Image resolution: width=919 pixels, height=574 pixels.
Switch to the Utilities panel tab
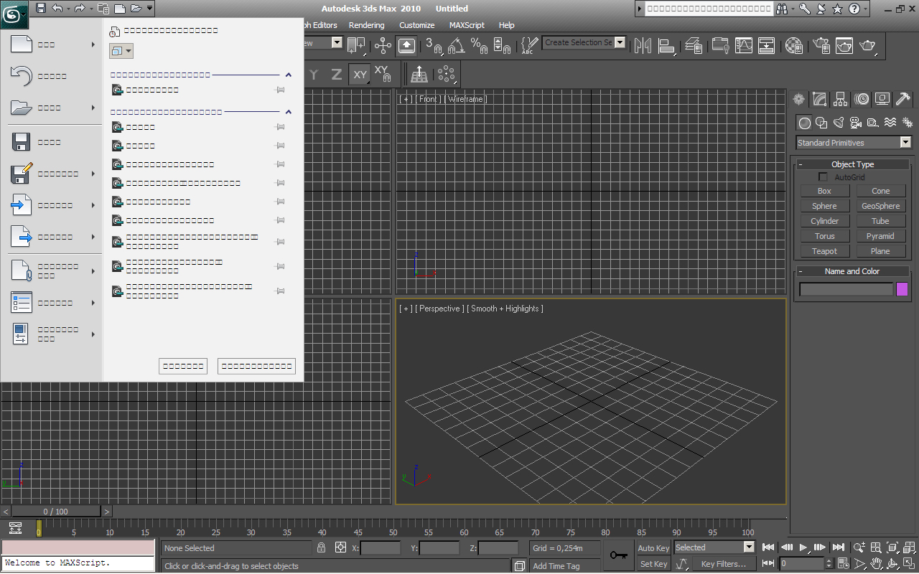click(903, 99)
